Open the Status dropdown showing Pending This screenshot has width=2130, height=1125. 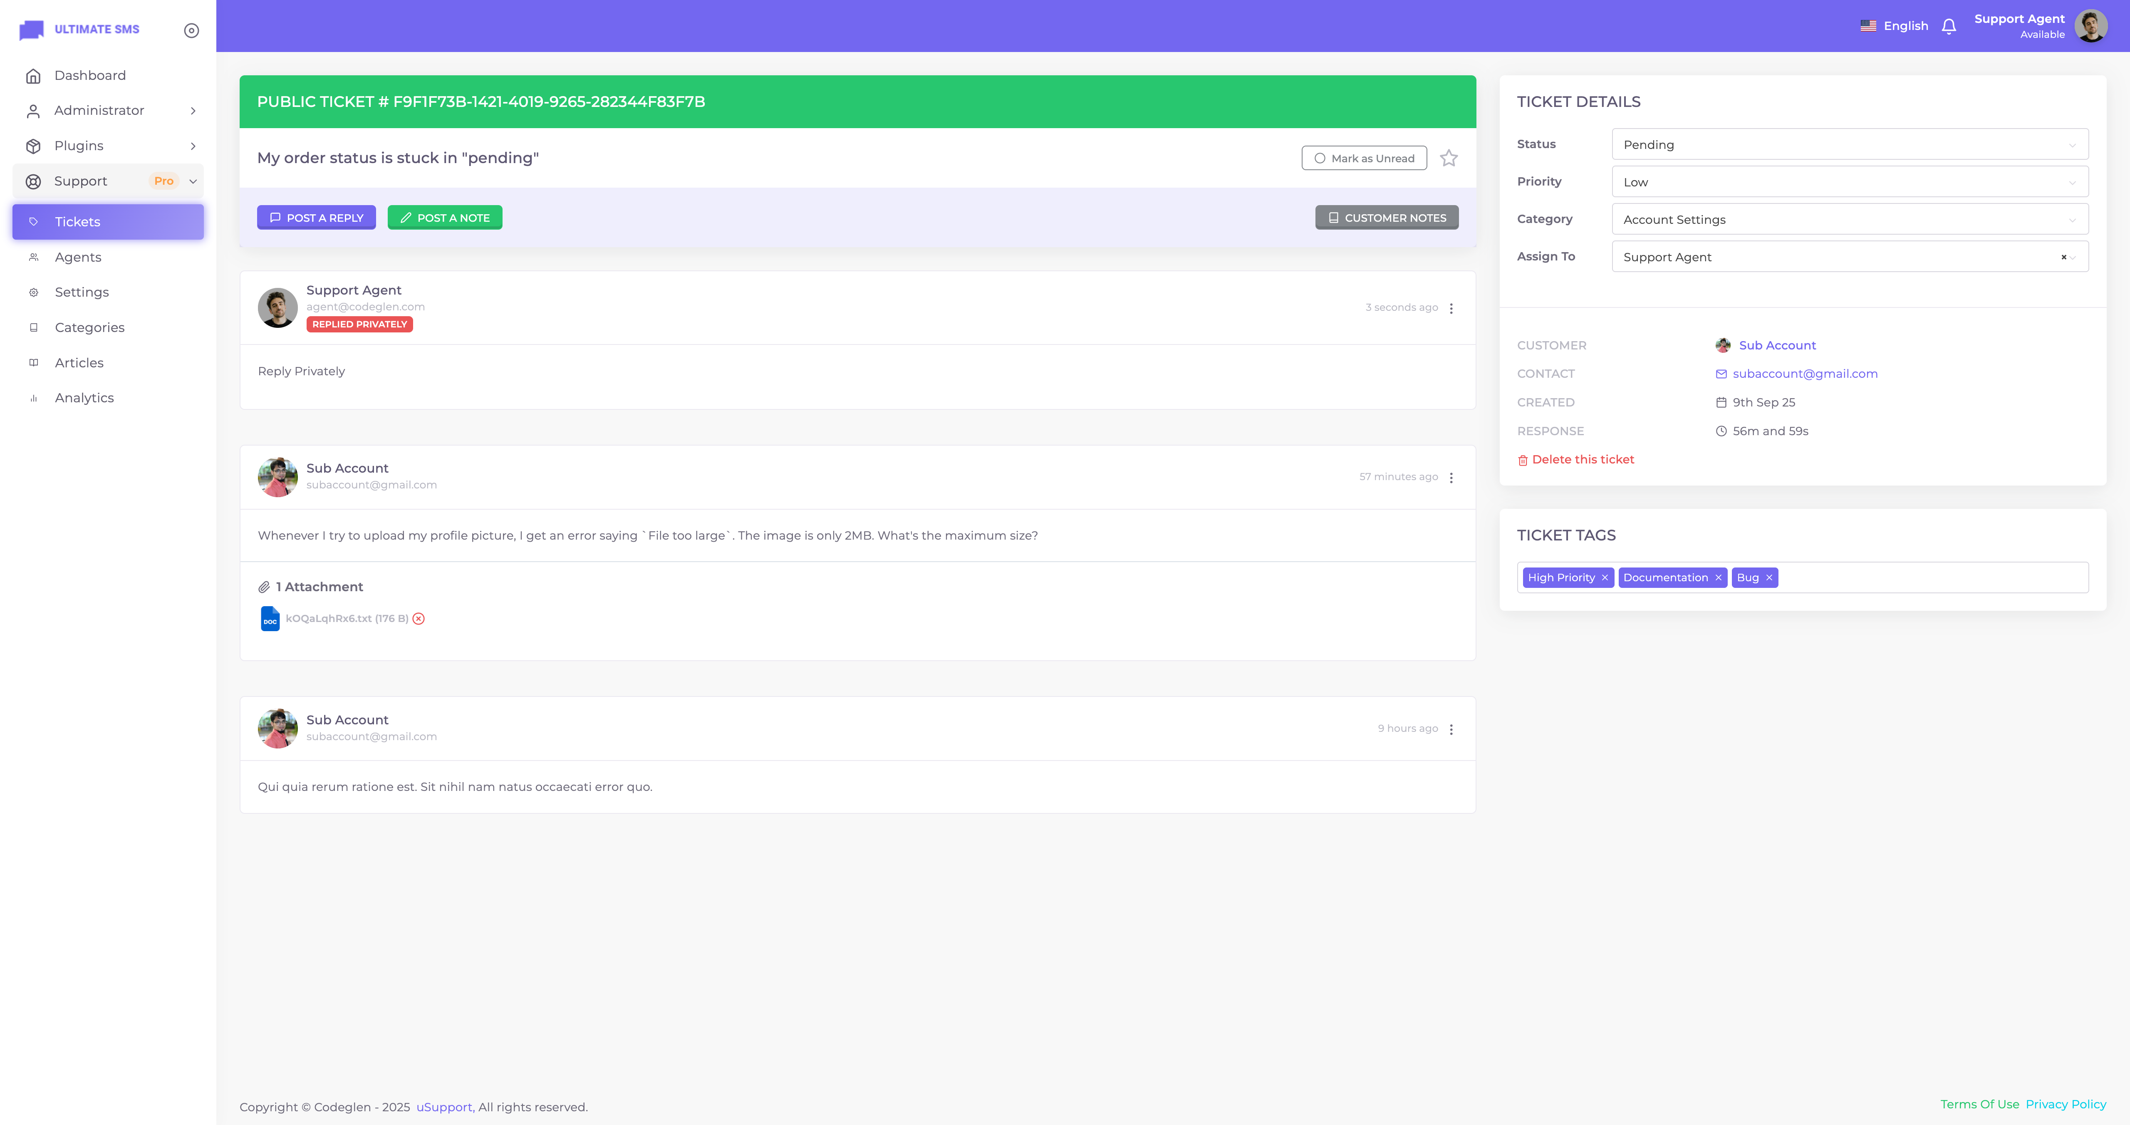(x=1849, y=145)
